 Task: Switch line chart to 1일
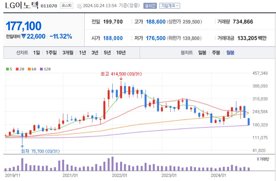36,53
